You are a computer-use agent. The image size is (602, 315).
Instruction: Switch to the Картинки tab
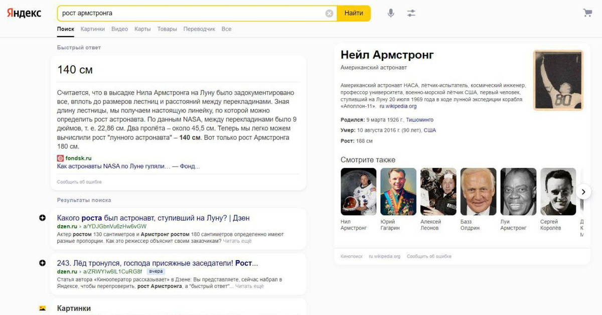93,29
